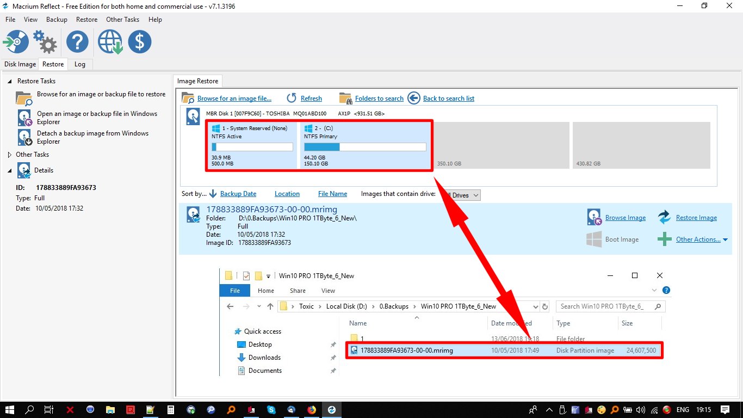Viewport: 743px width, 418px height.
Task: Collapse the Details section
Action: (10, 170)
